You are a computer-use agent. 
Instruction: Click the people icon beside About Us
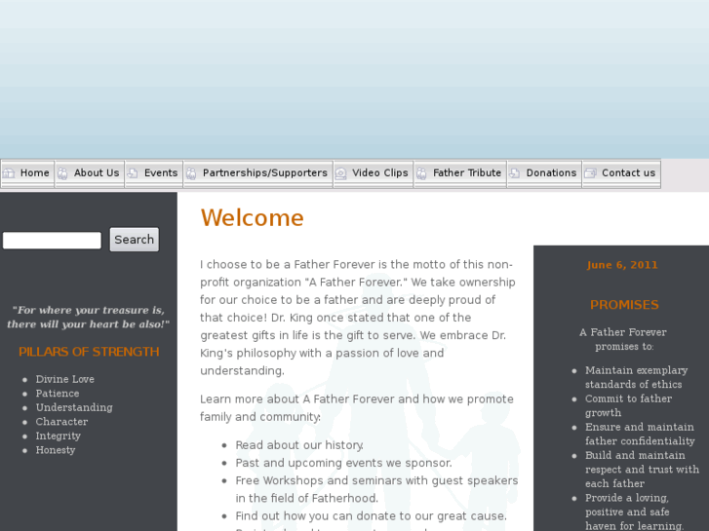tap(62, 173)
